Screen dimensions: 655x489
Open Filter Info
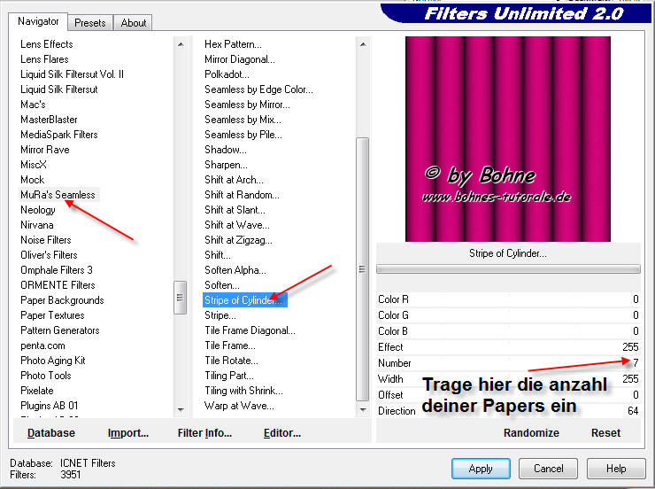click(204, 433)
